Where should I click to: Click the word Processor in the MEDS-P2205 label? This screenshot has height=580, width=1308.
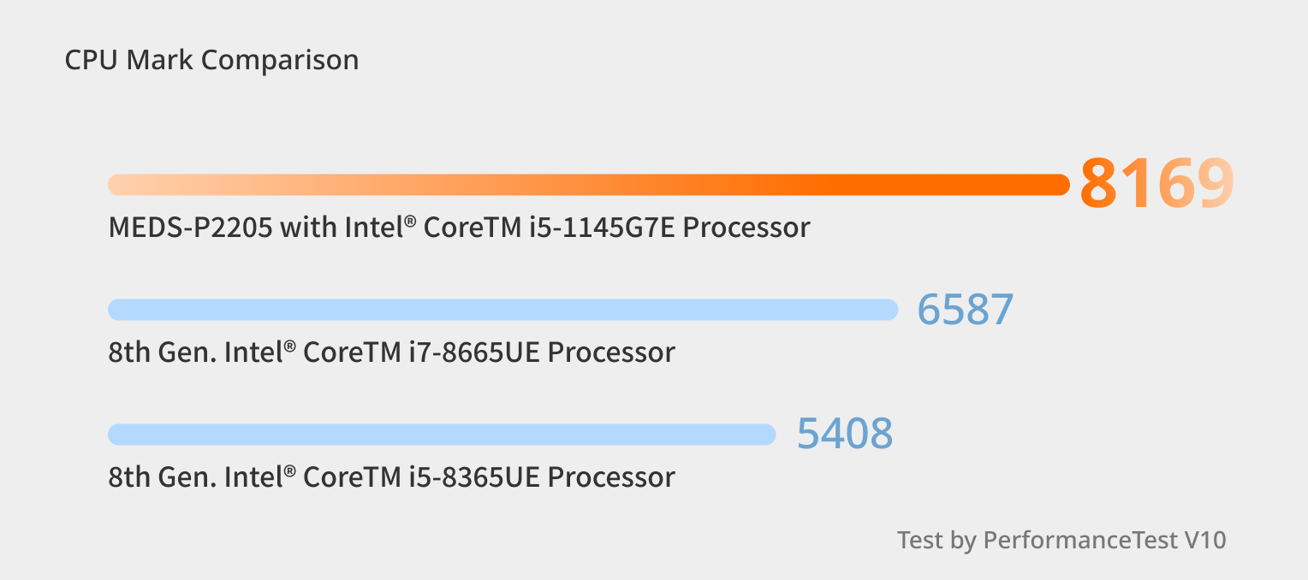click(746, 228)
